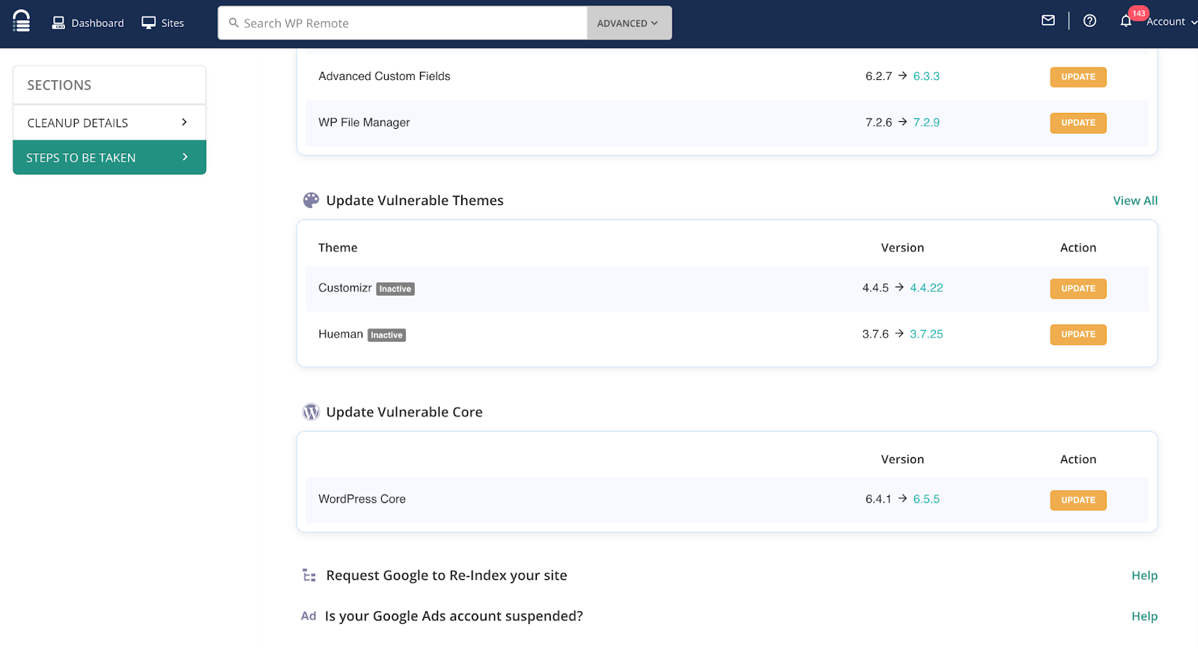Click the Search WP Remote field

402,23
